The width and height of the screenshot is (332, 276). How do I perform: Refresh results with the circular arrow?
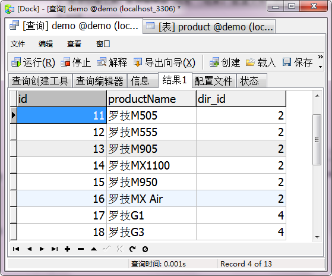[132, 249]
